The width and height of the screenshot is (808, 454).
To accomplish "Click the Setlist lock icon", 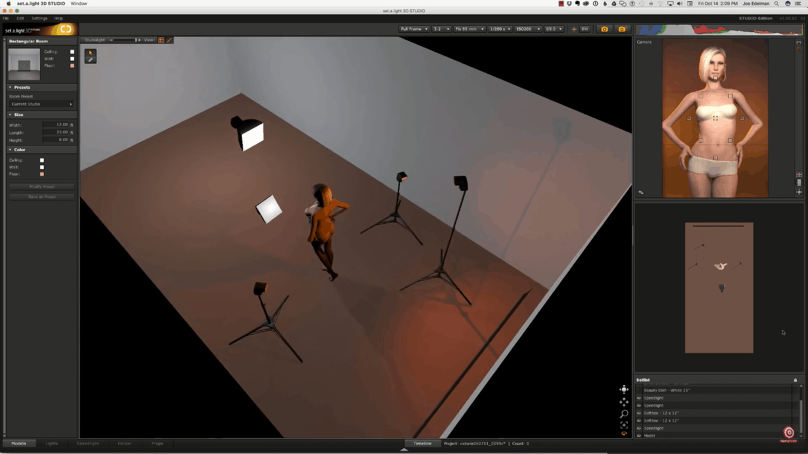I will tap(795, 380).
